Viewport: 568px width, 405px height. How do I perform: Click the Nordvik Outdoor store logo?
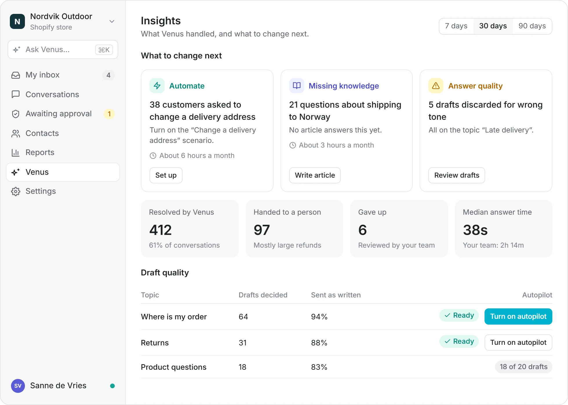pyautogui.click(x=17, y=21)
